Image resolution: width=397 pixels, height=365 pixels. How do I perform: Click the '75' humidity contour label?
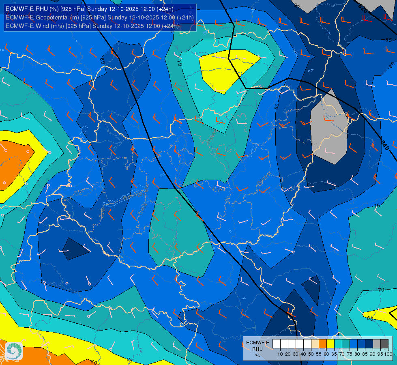pyautogui.click(x=377, y=206)
